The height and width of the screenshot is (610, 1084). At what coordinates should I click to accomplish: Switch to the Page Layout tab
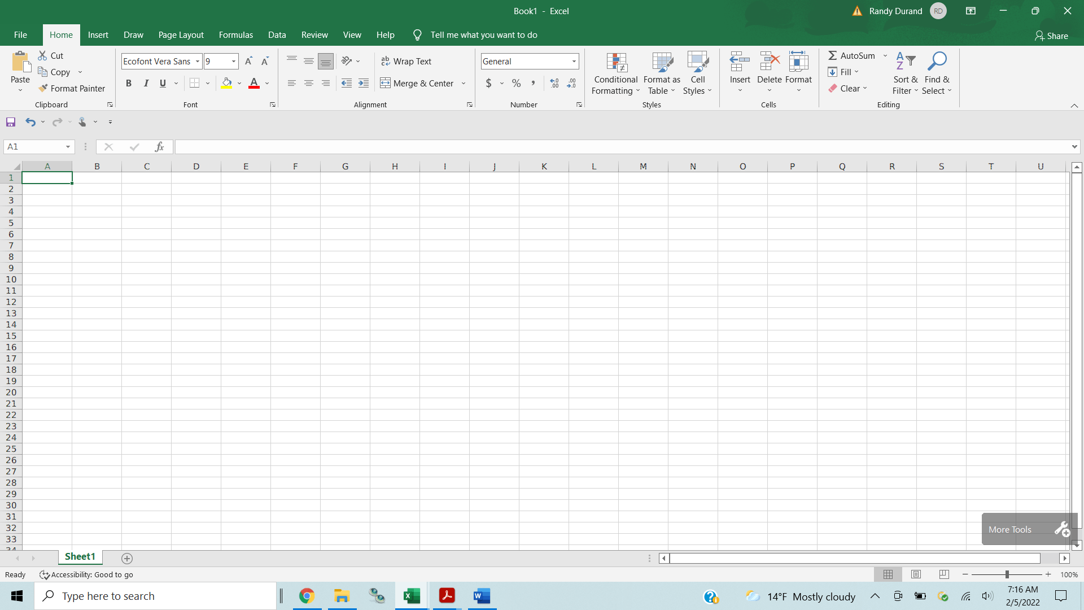[x=181, y=35]
